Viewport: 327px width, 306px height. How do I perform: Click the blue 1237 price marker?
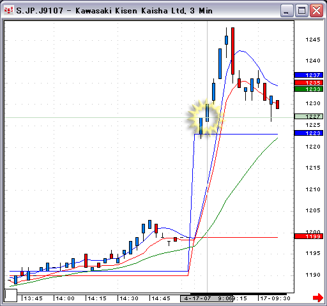coord(308,75)
